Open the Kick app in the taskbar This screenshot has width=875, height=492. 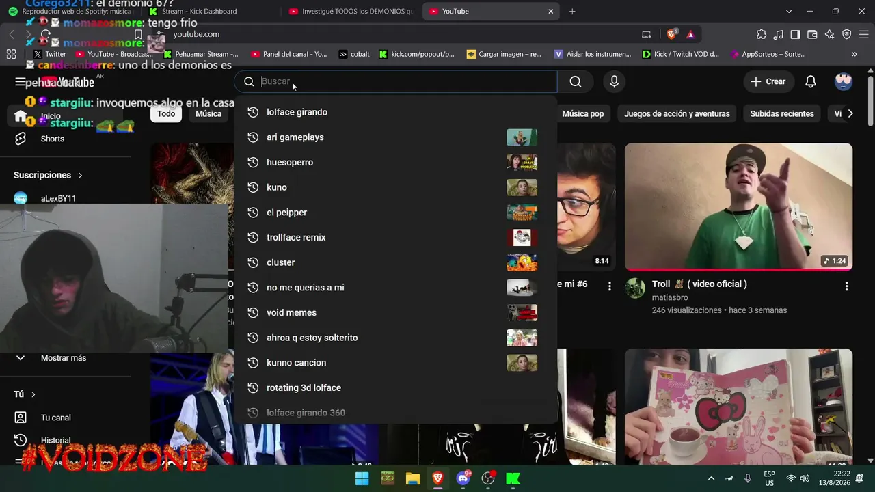coord(513,478)
